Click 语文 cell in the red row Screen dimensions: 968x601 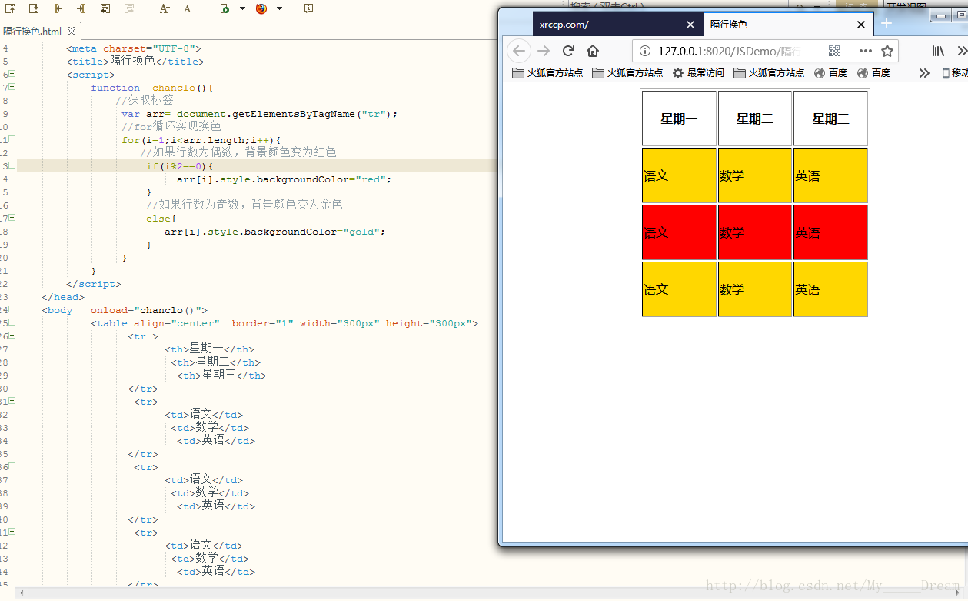[679, 232]
